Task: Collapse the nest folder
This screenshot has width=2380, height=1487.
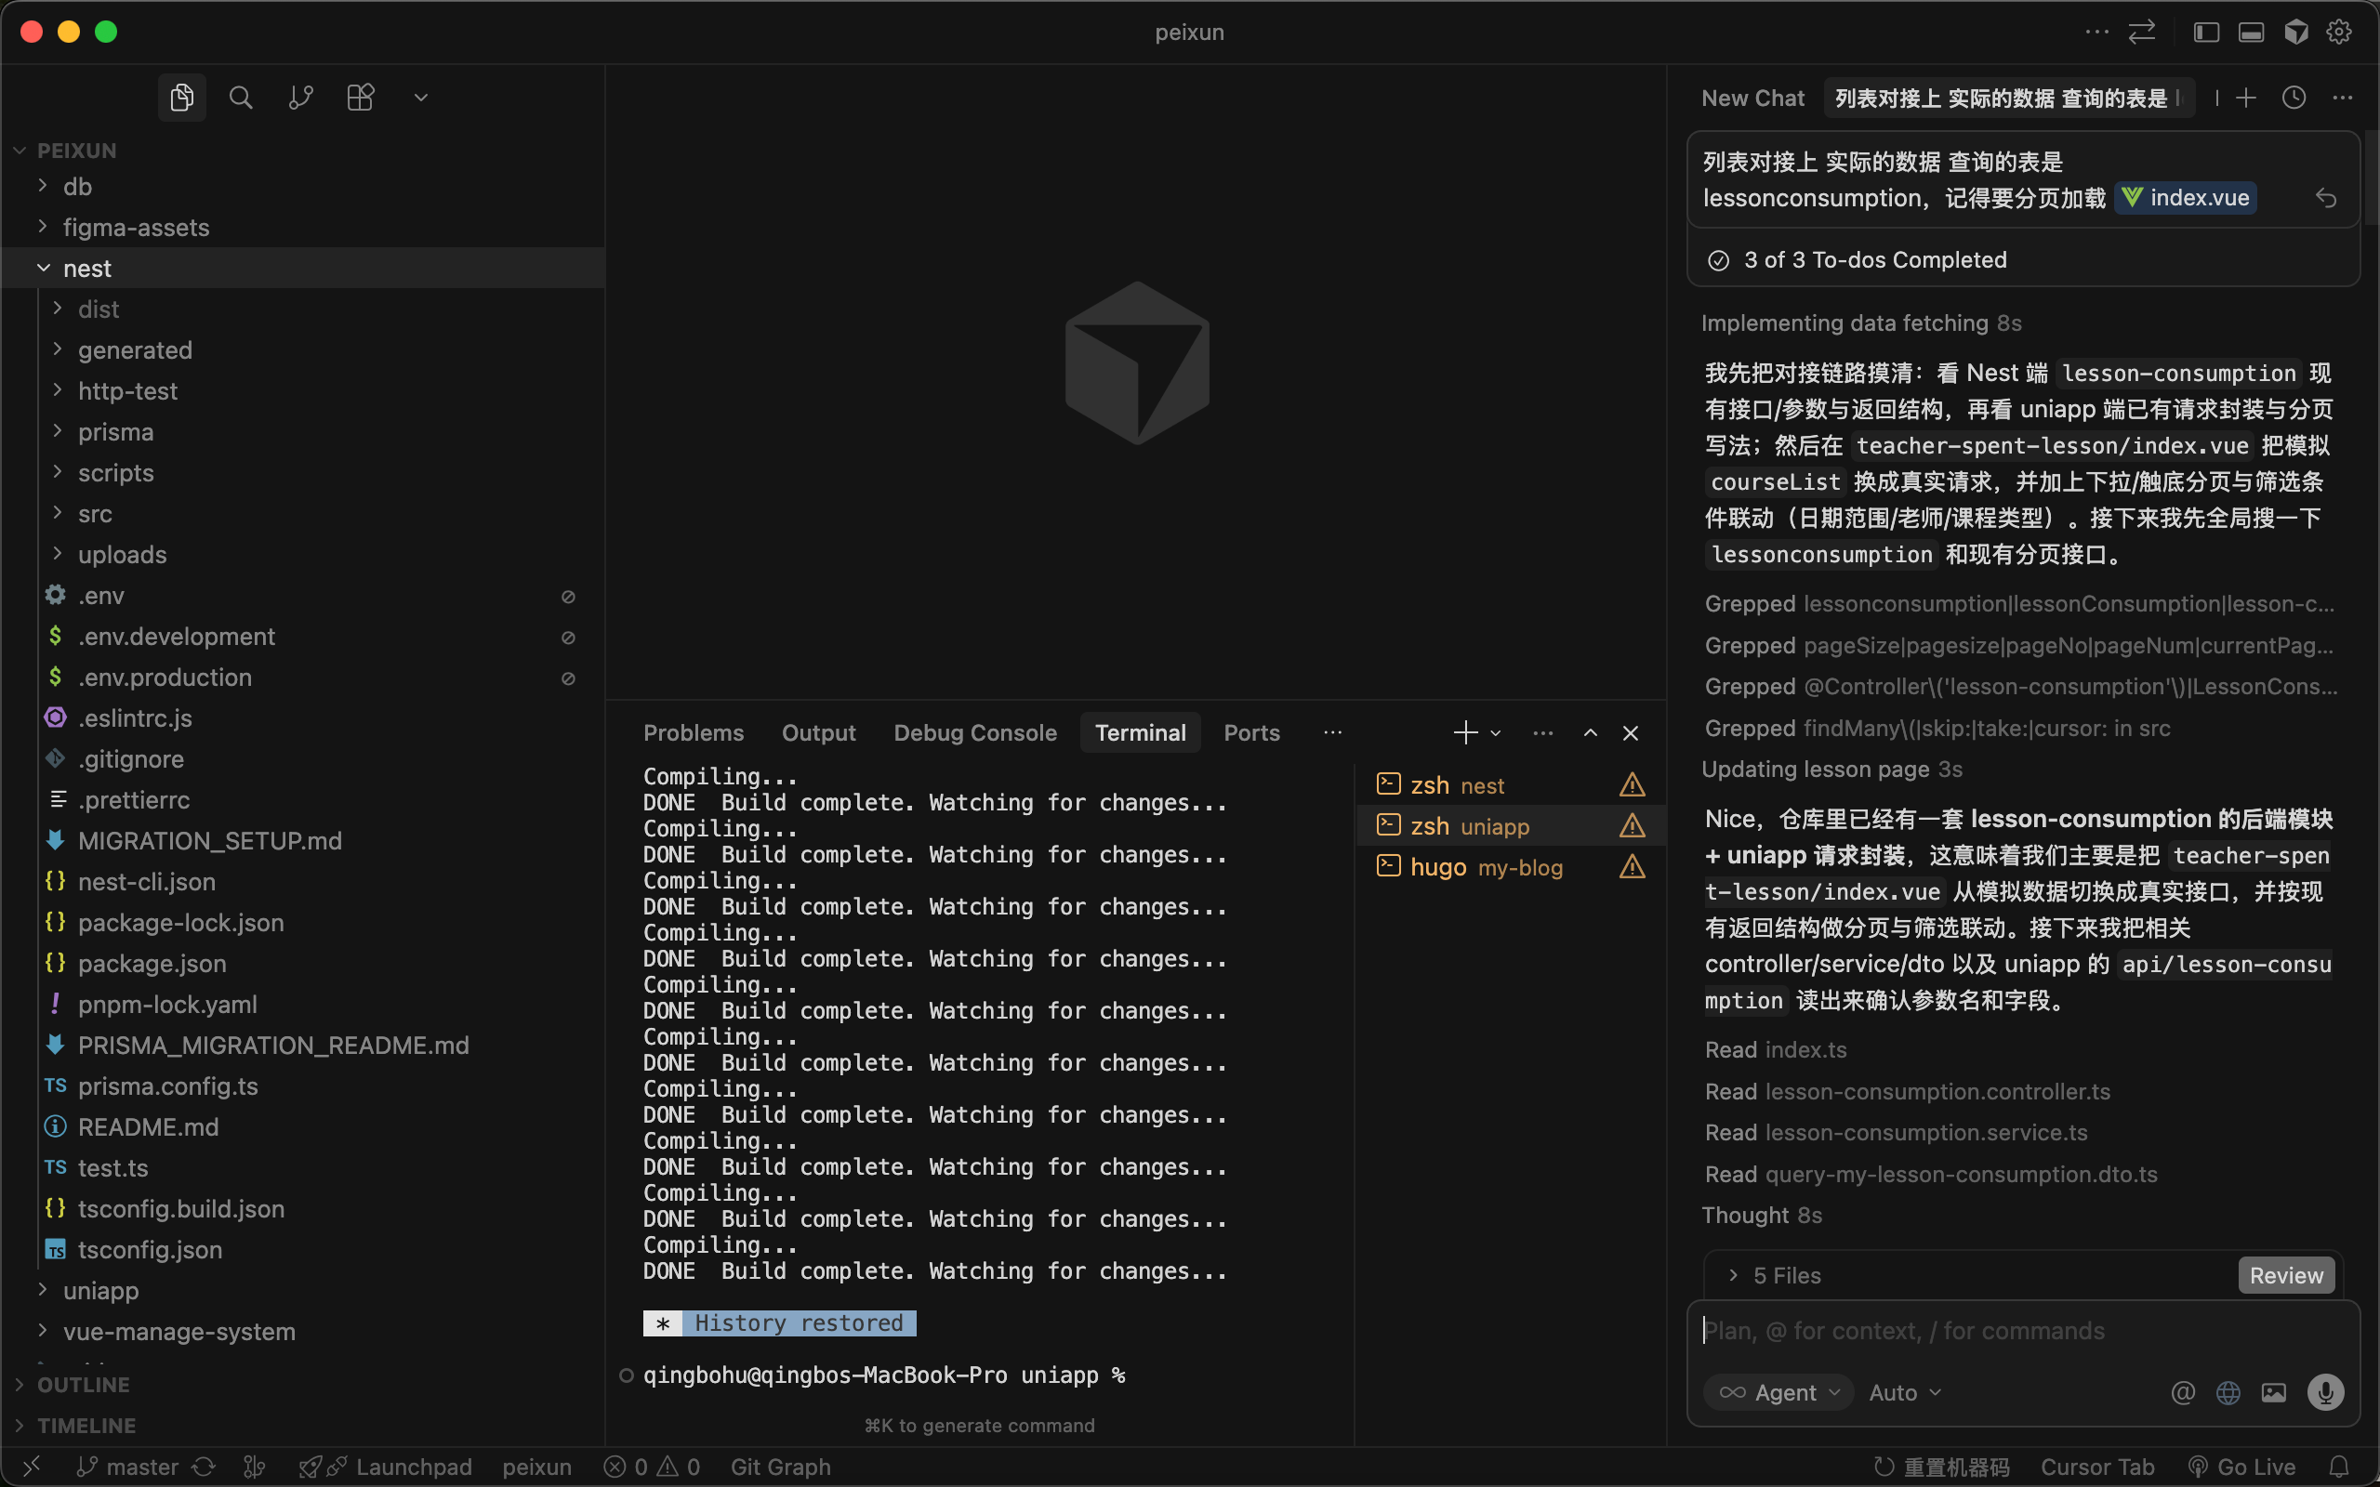Action: pos(86,268)
